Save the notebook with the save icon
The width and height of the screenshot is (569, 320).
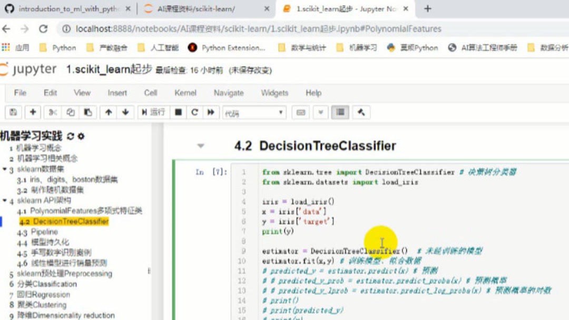[12, 112]
